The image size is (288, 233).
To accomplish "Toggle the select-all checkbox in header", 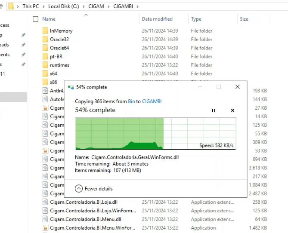I will pyautogui.click(x=36, y=19).
